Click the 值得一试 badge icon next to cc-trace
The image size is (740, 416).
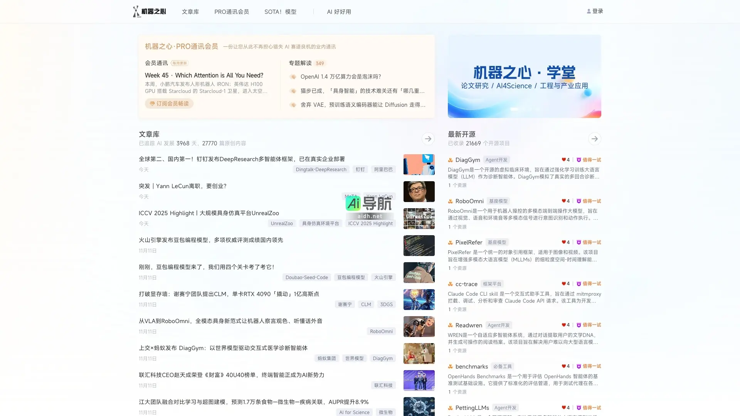[579, 284]
